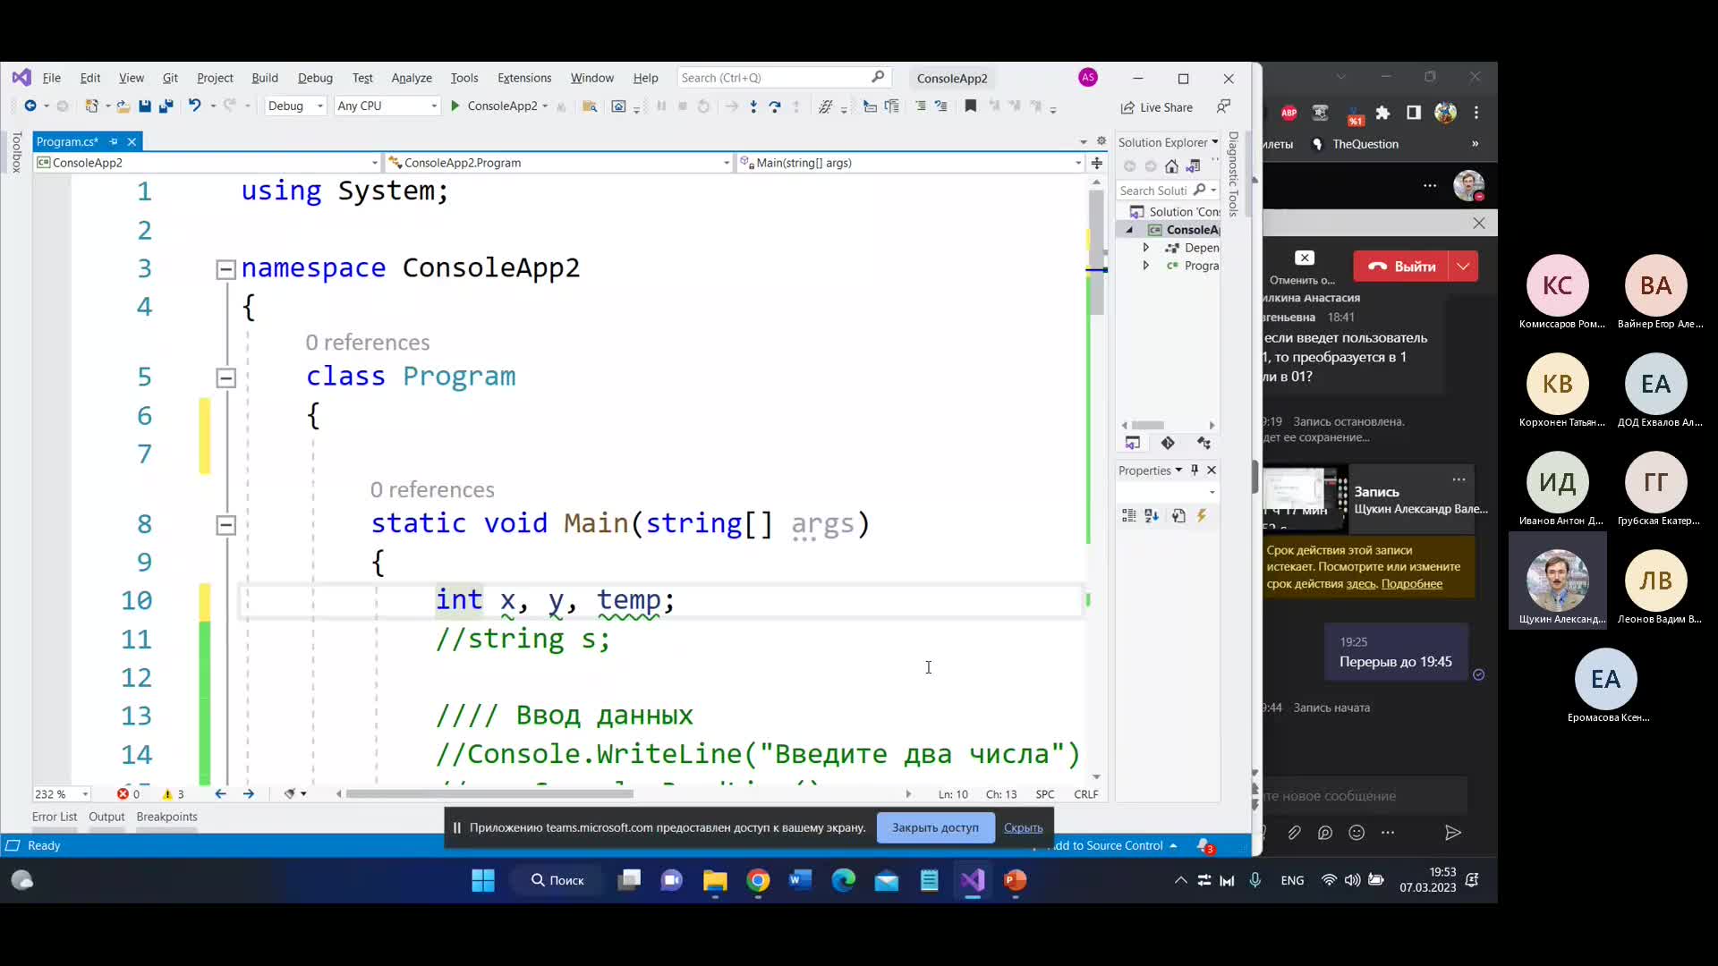Click the Step Into debug icon

(x=753, y=106)
